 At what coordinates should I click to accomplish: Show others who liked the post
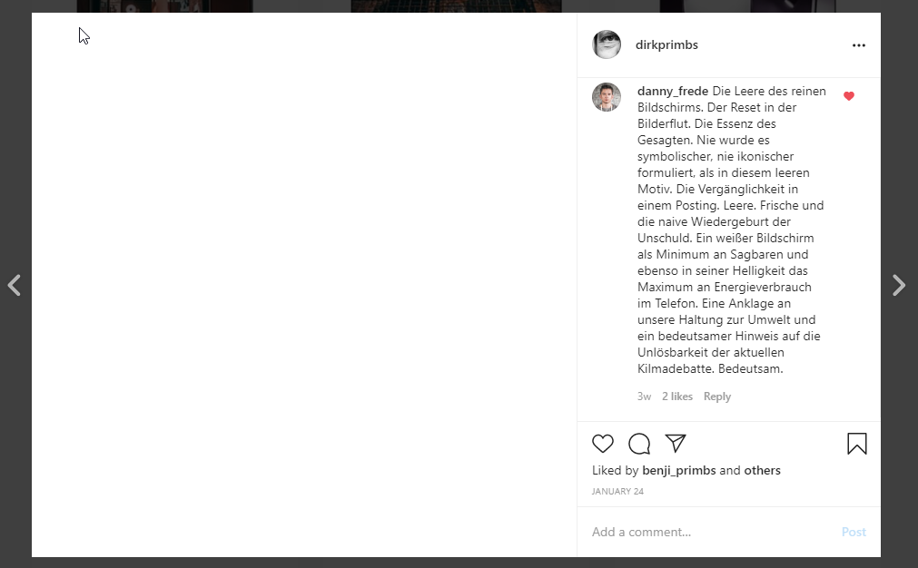[762, 470]
